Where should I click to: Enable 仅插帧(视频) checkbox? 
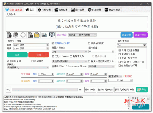click(x=89, y=43)
